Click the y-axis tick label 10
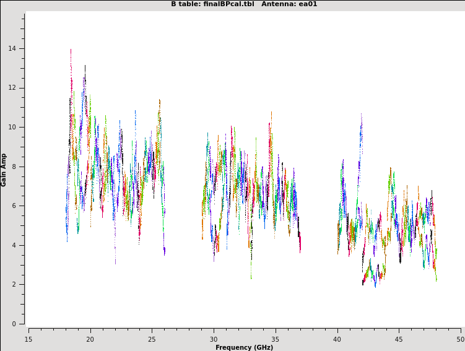Viewport: 465px width, 351px height. [12, 128]
